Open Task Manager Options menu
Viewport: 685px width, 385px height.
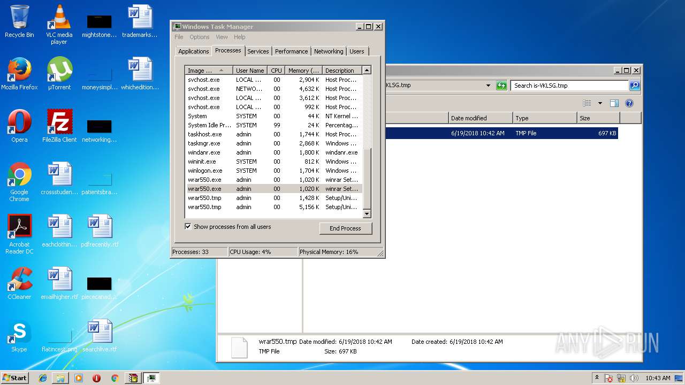(199, 37)
